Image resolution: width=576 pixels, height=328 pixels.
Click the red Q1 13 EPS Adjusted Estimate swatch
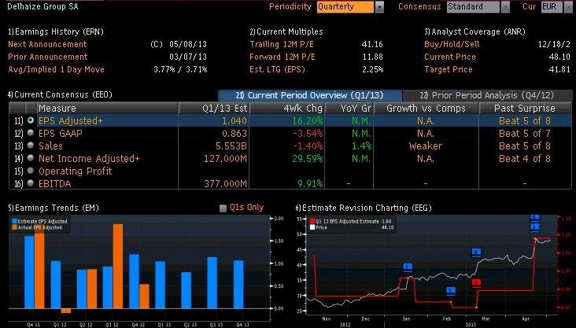312,222
